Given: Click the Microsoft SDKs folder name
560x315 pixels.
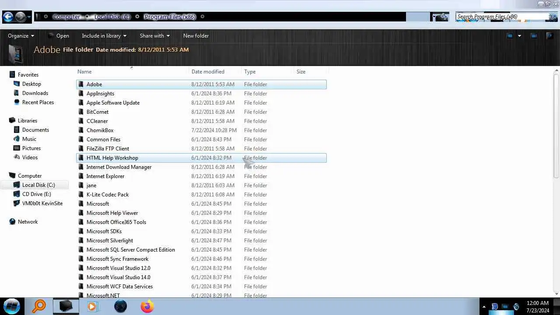Looking at the screenshot, I should click(x=104, y=231).
